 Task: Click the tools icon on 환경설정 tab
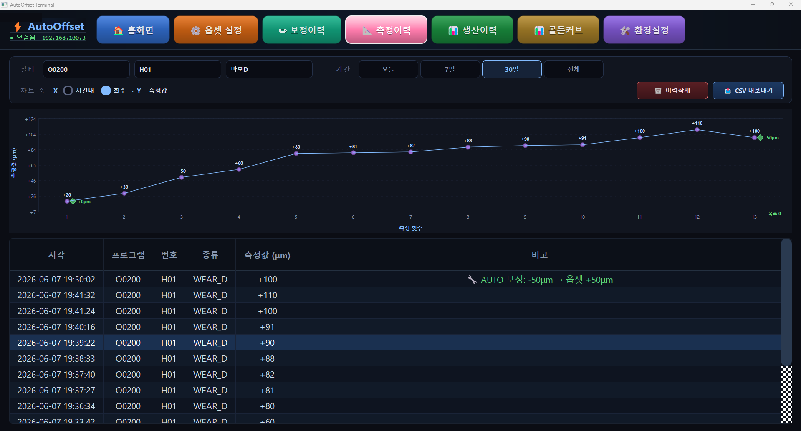[625, 30]
